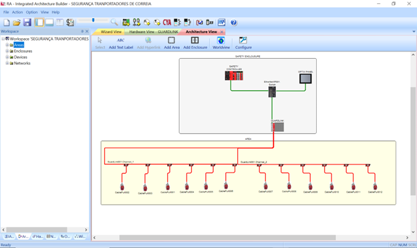Open the Help menu
Viewport: 417px width, 248px height.
click(55, 12)
